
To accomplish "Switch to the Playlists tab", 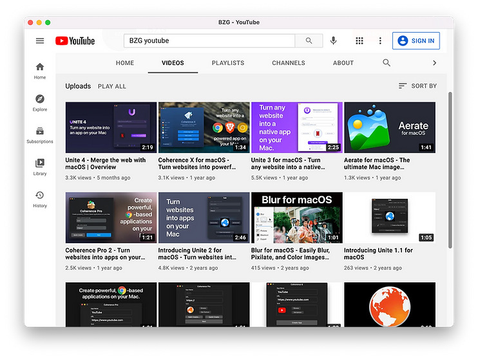I will pyautogui.click(x=228, y=62).
